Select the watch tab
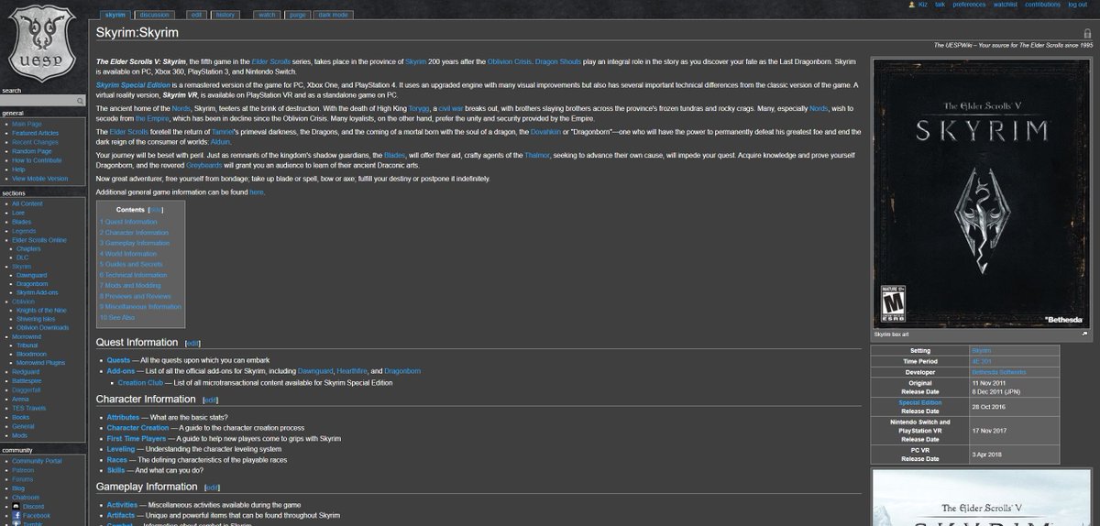1100x526 pixels. [267, 15]
